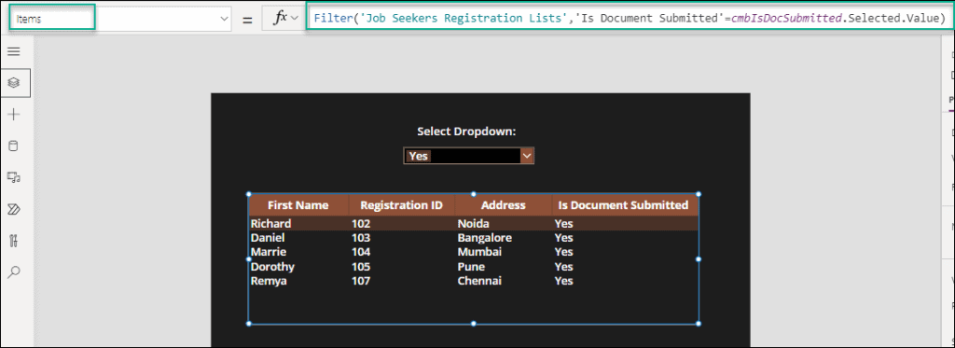This screenshot has width=955, height=348.
Task: Select the Remya name cell
Action: tap(269, 281)
